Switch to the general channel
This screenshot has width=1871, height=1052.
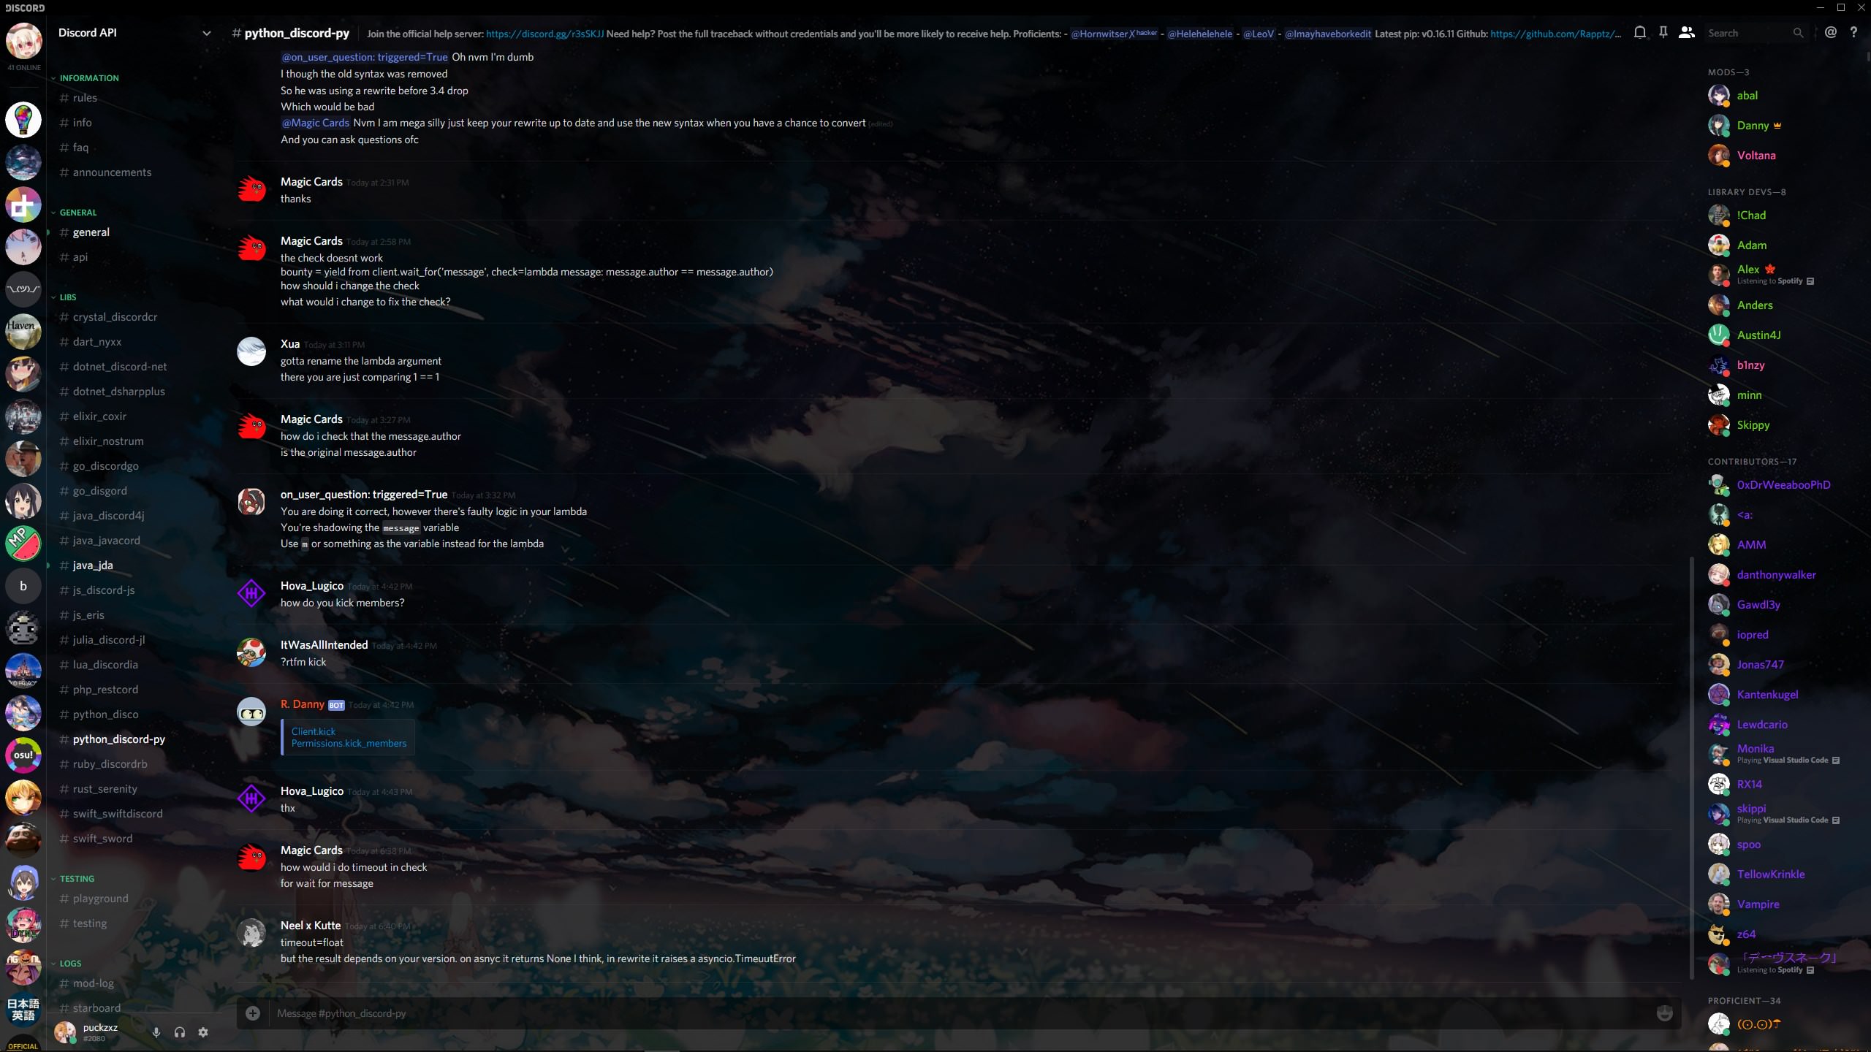[x=91, y=232]
